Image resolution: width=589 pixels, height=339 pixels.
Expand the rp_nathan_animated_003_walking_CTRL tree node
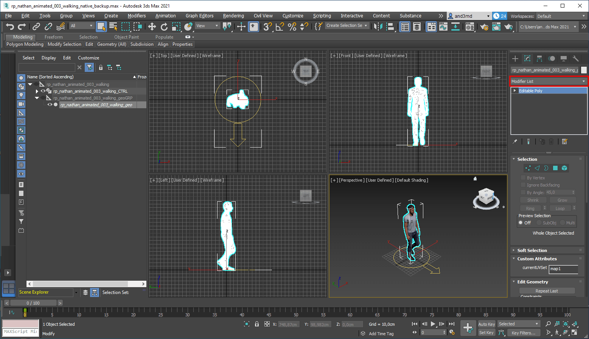tap(37, 91)
